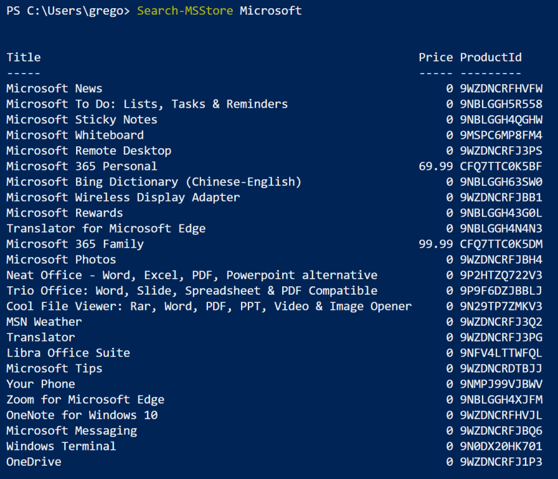Click product ID 9NBLGGH4N4N3

pyautogui.click(x=502, y=228)
